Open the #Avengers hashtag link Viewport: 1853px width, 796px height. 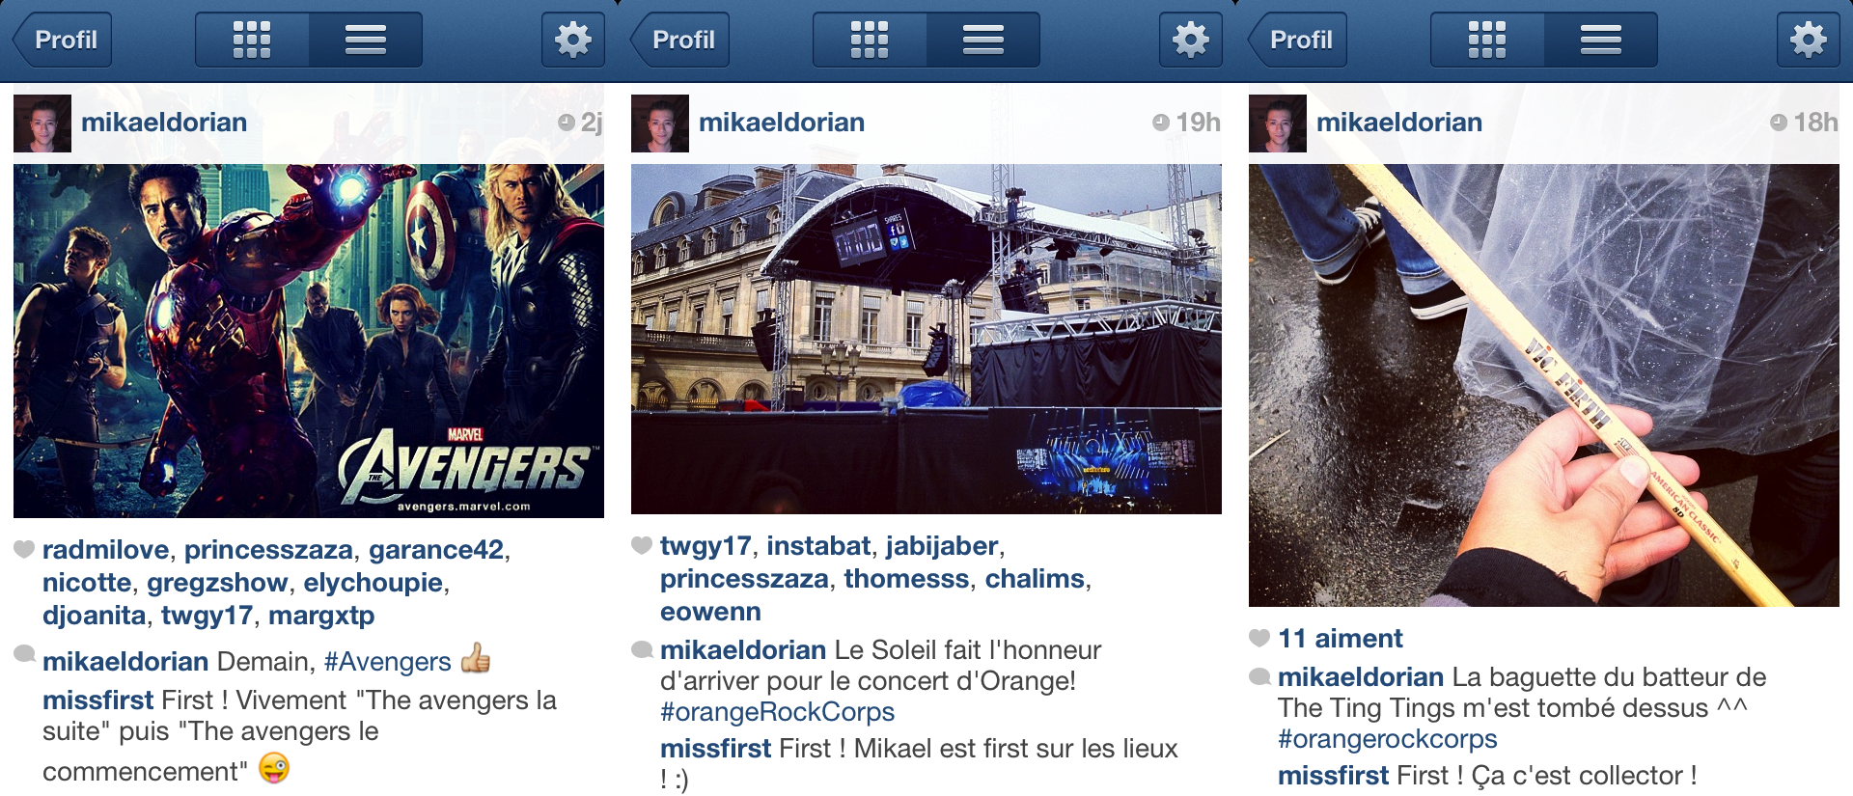[388, 662]
